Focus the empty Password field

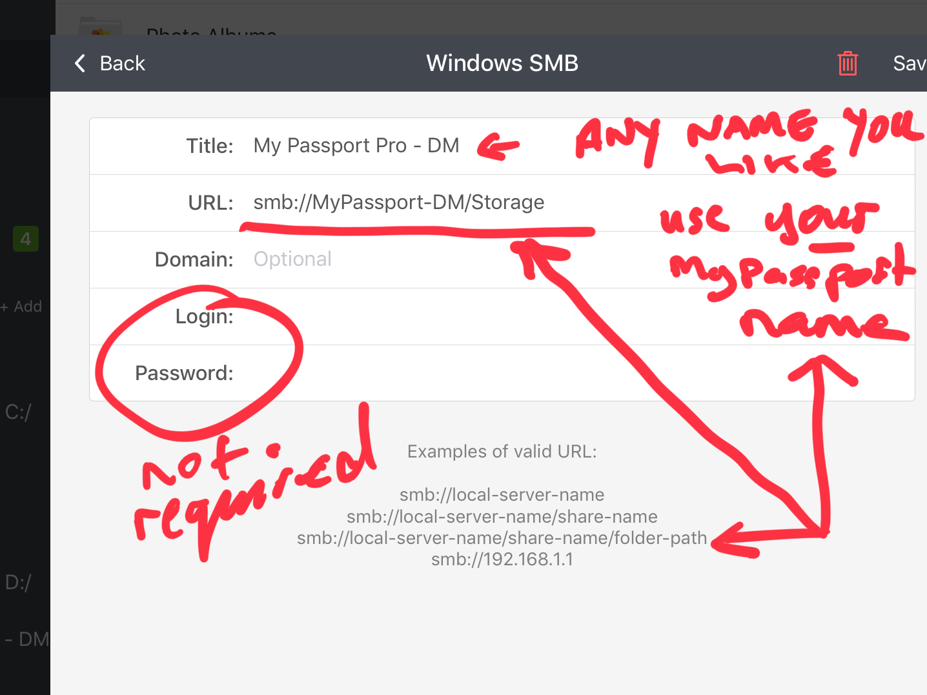(x=575, y=373)
